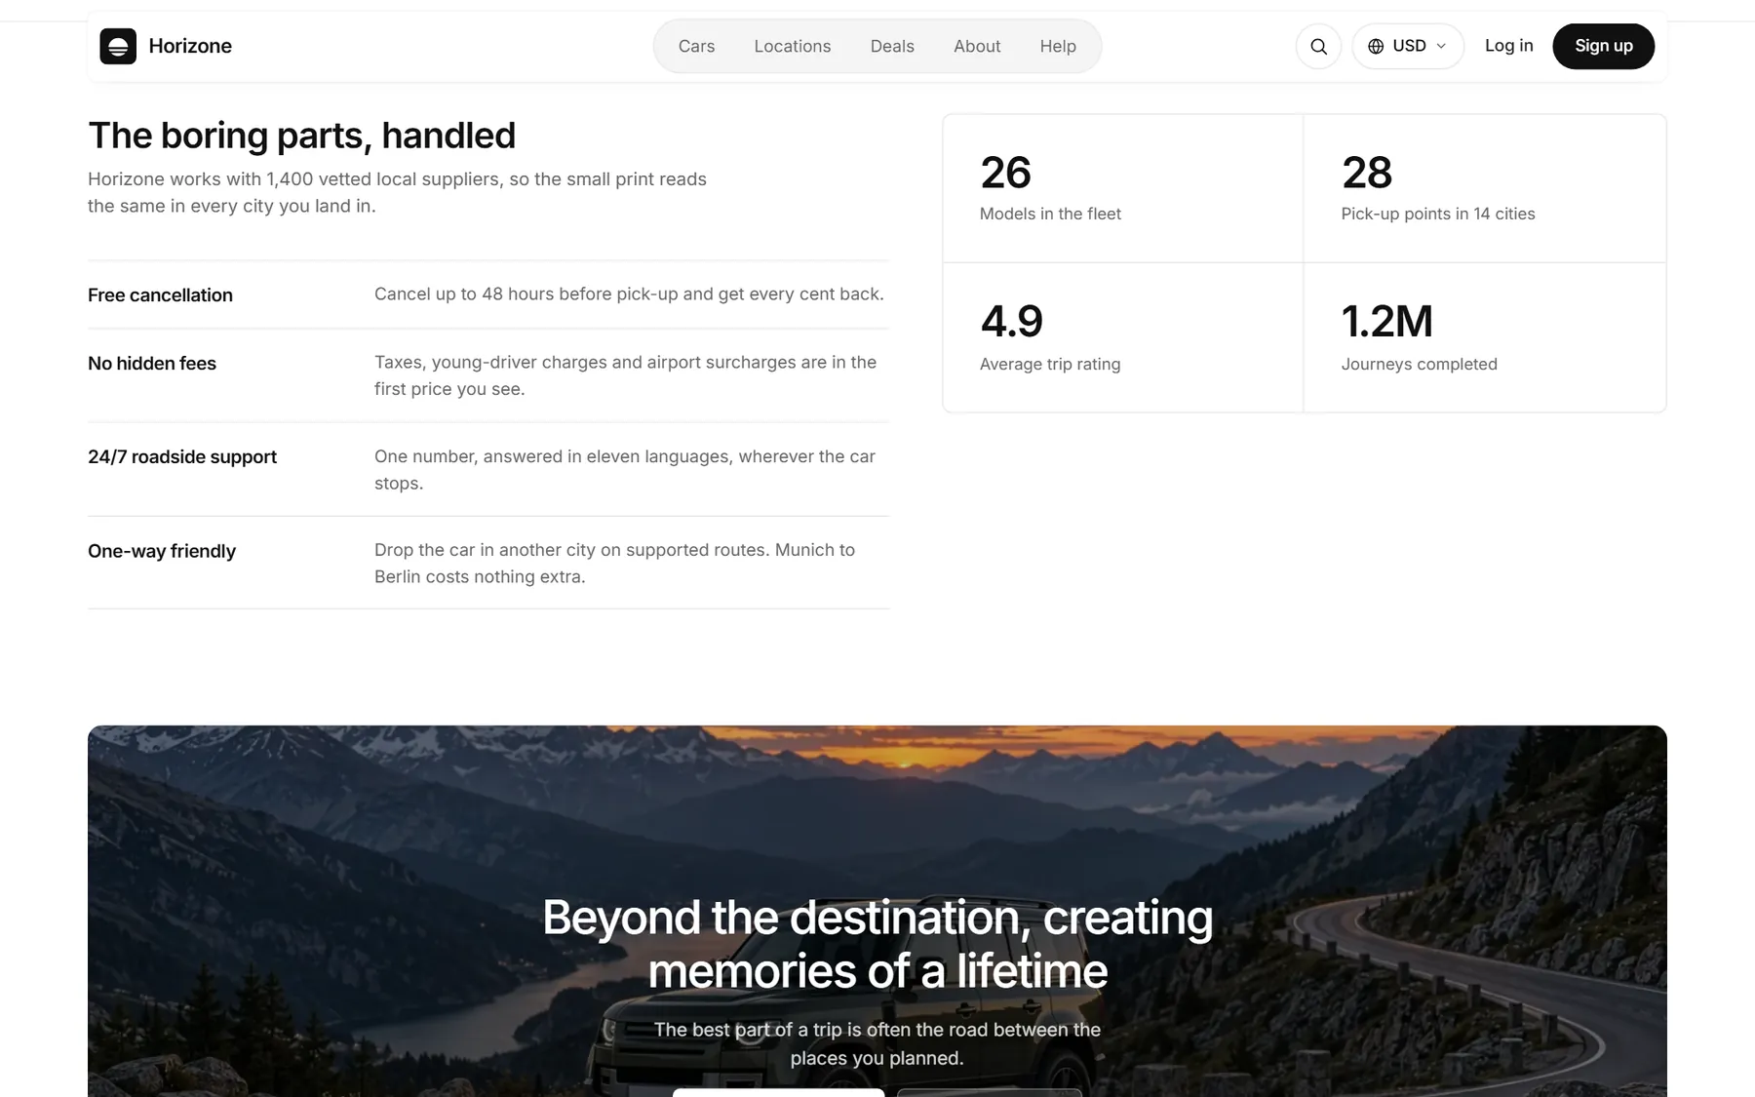Select the 'The boring parts, handled' heading
This screenshot has width=1755, height=1097.
(x=301, y=136)
